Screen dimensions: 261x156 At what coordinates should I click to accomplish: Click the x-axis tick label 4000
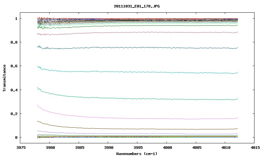167,148
